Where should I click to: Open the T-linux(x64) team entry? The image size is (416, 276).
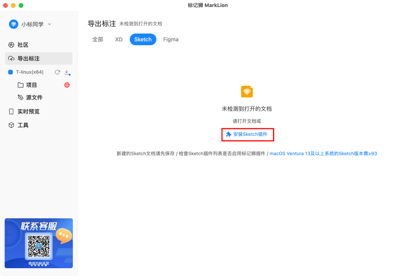pyautogui.click(x=30, y=72)
